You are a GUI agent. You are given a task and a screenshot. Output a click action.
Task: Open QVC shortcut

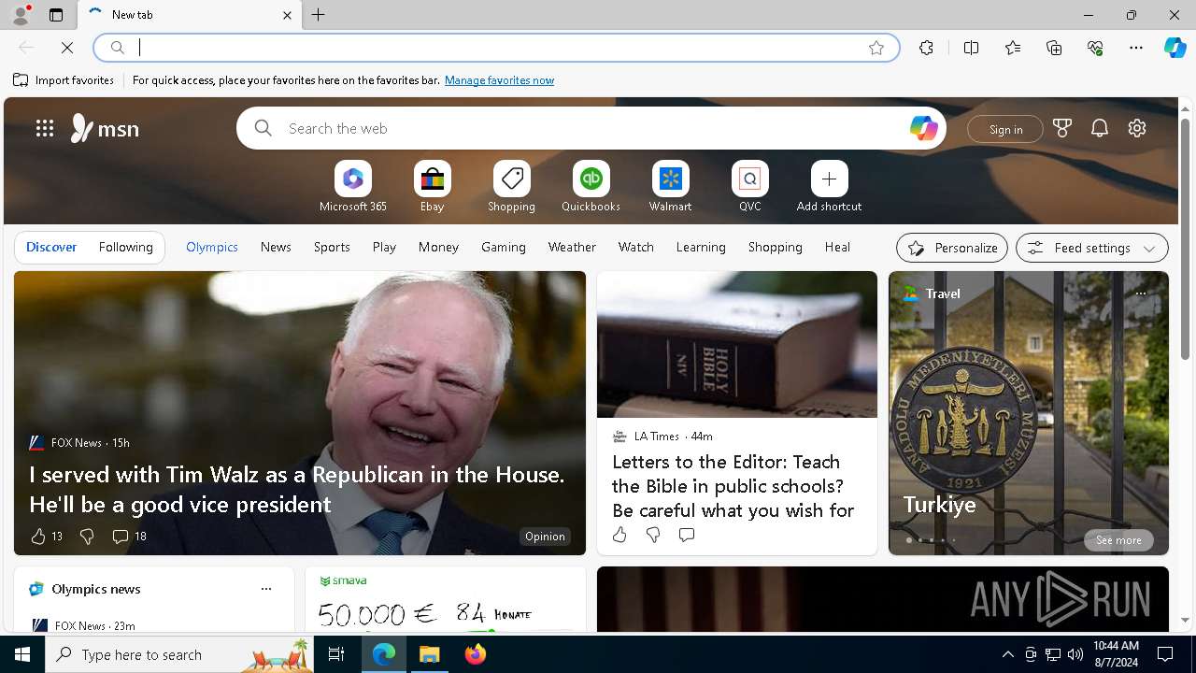tap(749, 187)
